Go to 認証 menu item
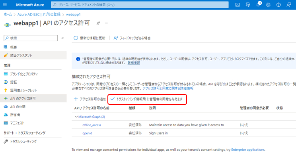This screenshot has height=165, width=296. tap(33, 82)
